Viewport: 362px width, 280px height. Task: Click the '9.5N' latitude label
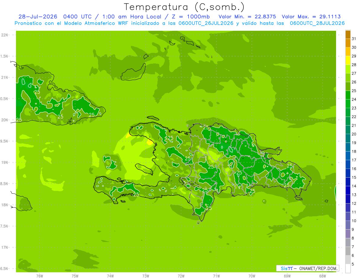(x=5, y=141)
